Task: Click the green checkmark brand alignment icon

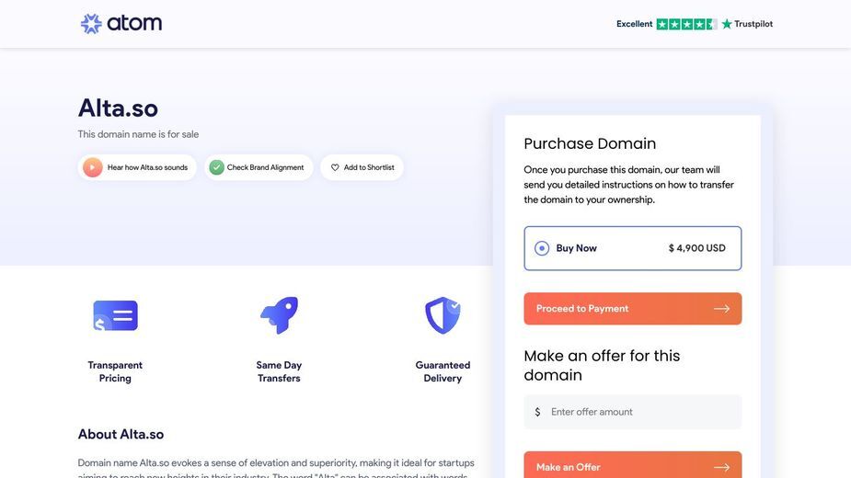Action: pos(216,167)
